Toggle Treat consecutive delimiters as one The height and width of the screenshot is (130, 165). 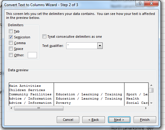pyautogui.click(x=44, y=37)
